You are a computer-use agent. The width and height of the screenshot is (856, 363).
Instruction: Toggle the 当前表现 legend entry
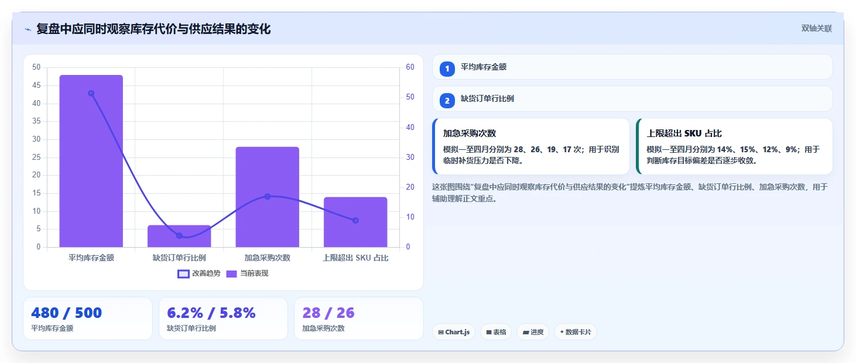(x=247, y=273)
